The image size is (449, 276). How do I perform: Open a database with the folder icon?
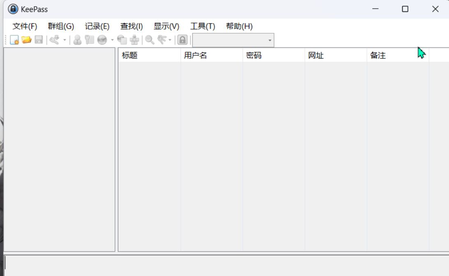[x=26, y=40]
